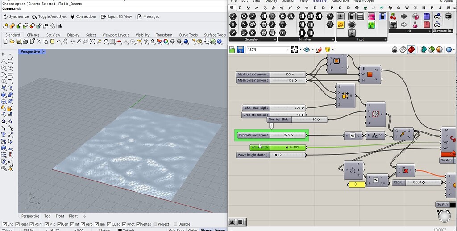Open the yellow bucket dropdown arrow

[332, 50]
